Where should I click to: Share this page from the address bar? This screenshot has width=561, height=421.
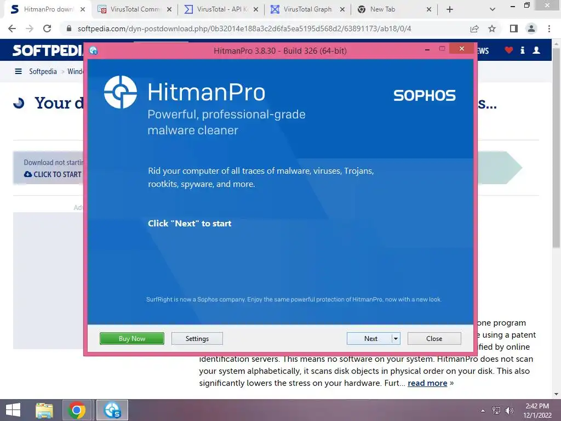click(x=474, y=29)
